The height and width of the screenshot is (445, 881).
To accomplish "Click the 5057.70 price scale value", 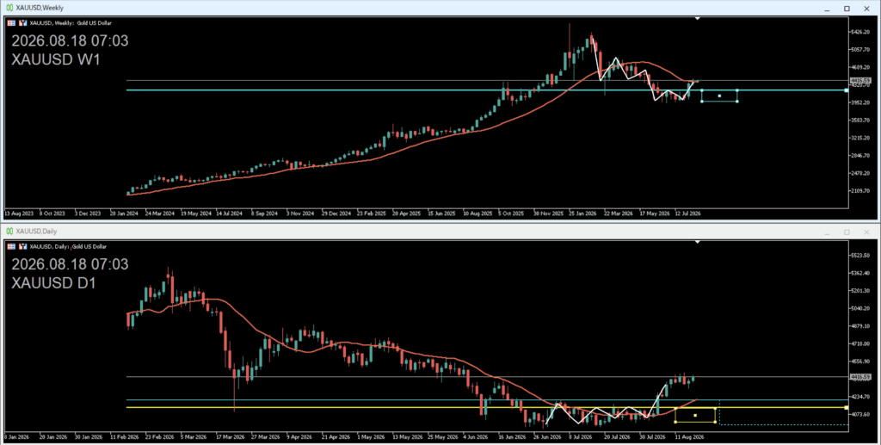I will (861, 49).
